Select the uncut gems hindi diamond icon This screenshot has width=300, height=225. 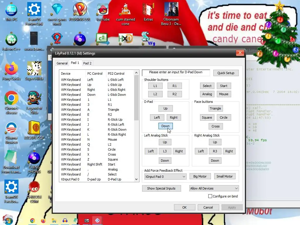[57, 13]
